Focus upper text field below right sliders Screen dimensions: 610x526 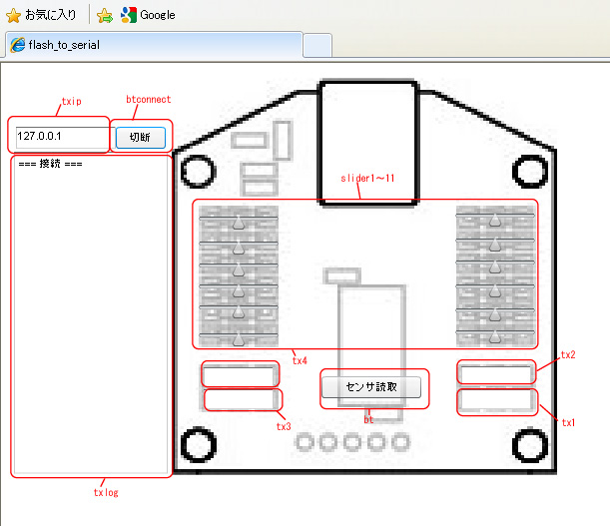click(496, 372)
